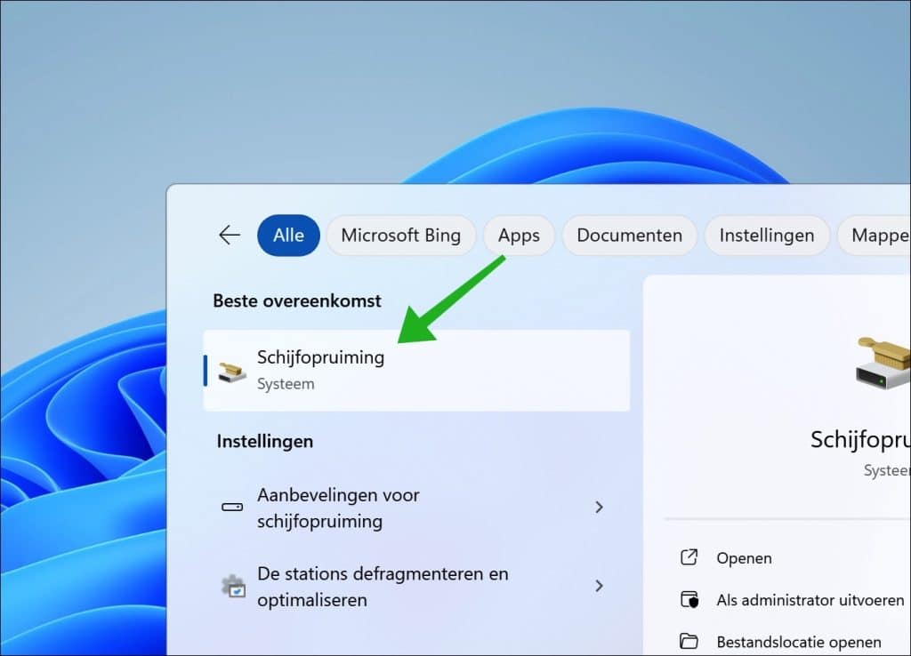This screenshot has width=911, height=656.
Task: Expand the Aanbevelingen voor schijfopruiming chevron
Action: tap(599, 508)
